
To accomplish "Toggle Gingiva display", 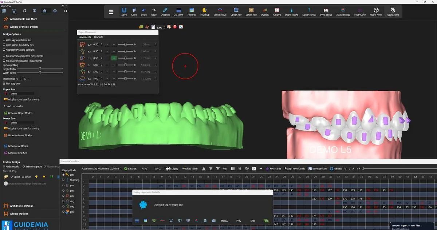I will (277, 12).
